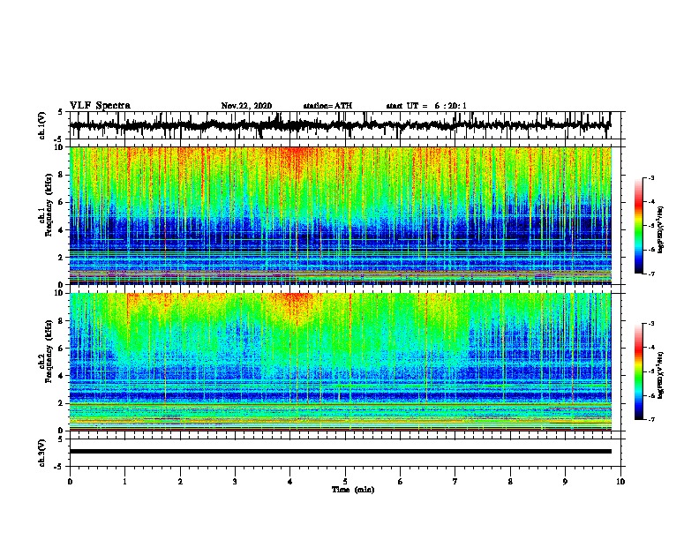Click the ch.2 color scale bar
Viewport: 699px width, 540px height.
[x=639, y=371]
